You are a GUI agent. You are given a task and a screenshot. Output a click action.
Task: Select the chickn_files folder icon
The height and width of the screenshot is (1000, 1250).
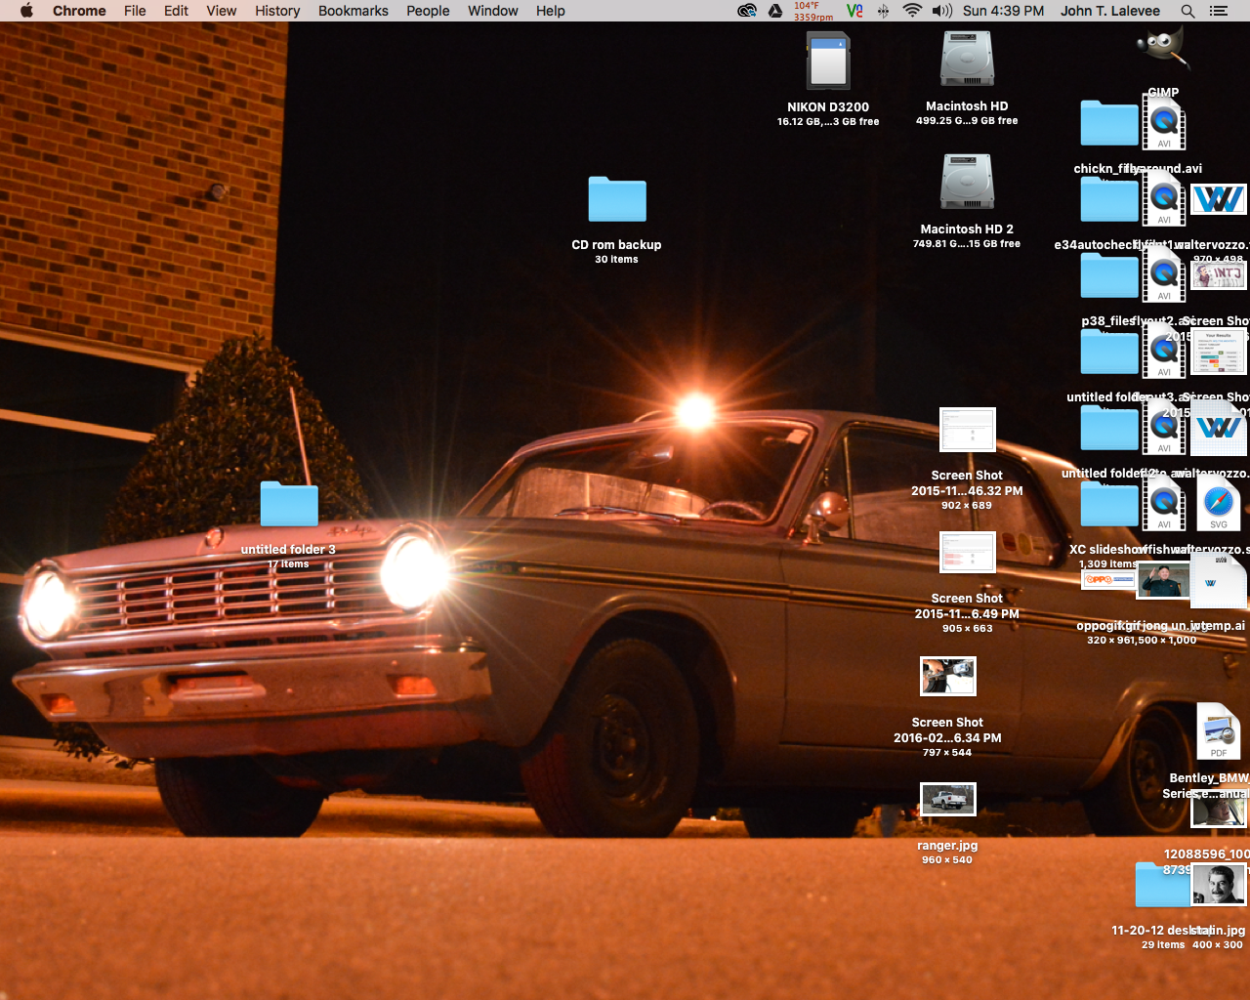pyautogui.click(x=1109, y=123)
